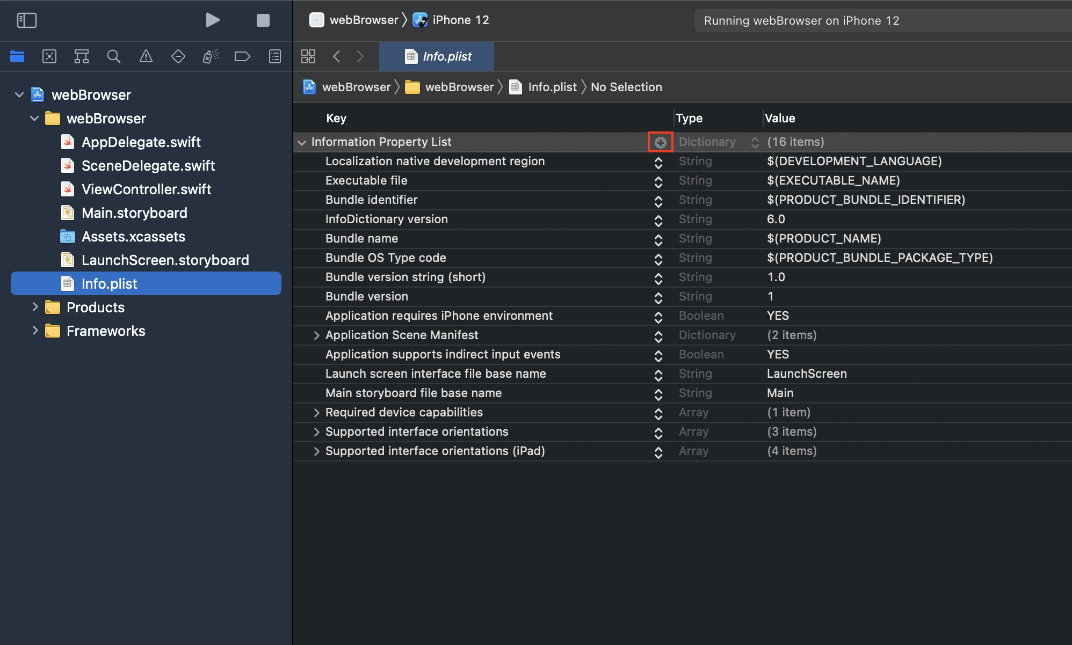The width and height of the screenshot is (1072, 645).
Task: Open the Find navigator magnifier
Action: coord(113,56)
